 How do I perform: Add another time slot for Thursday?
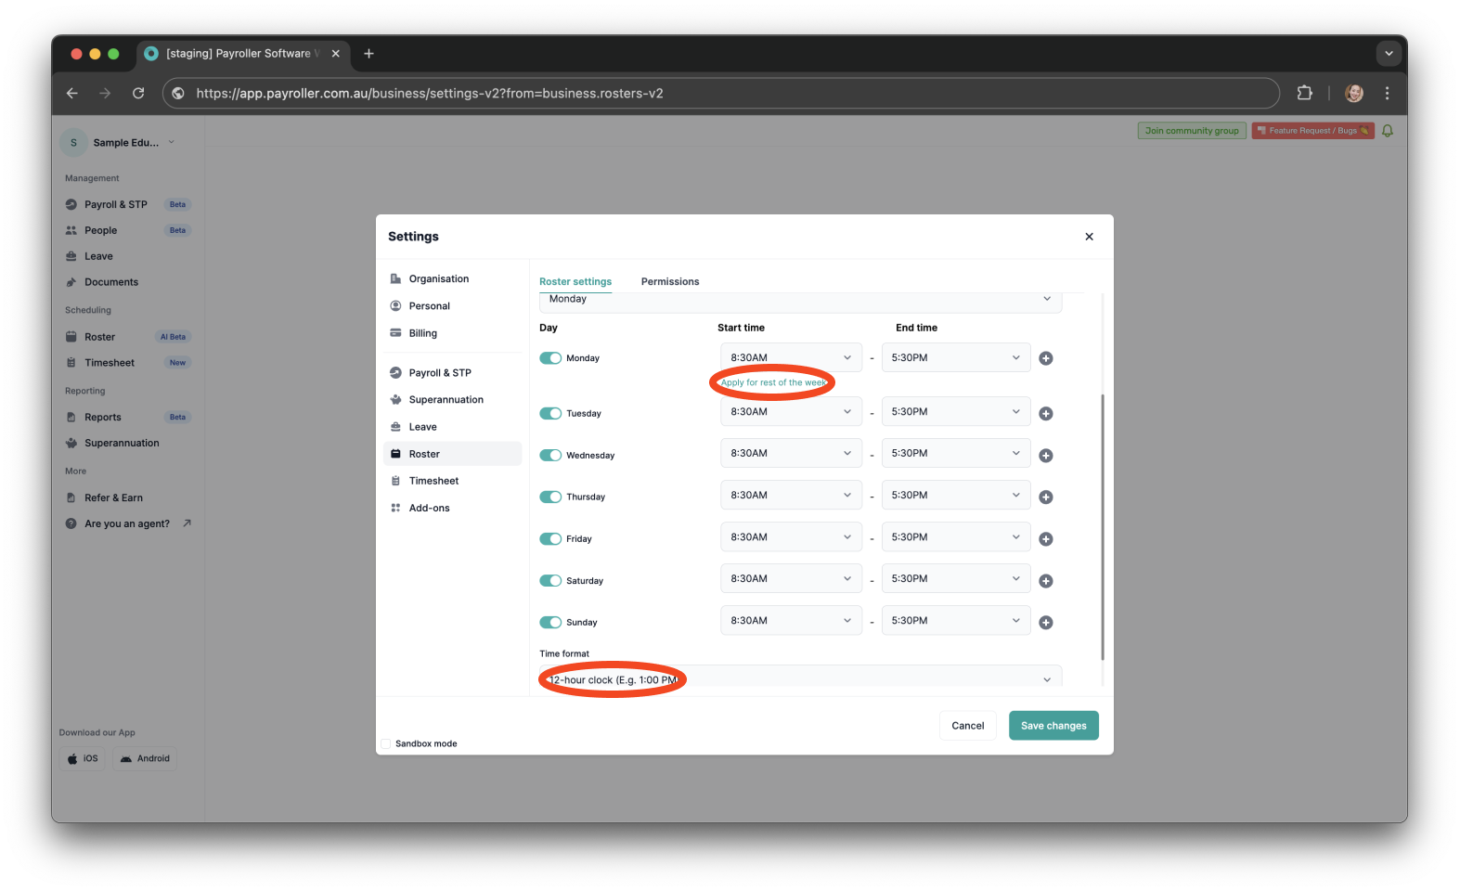click(x=1046, y=497)
